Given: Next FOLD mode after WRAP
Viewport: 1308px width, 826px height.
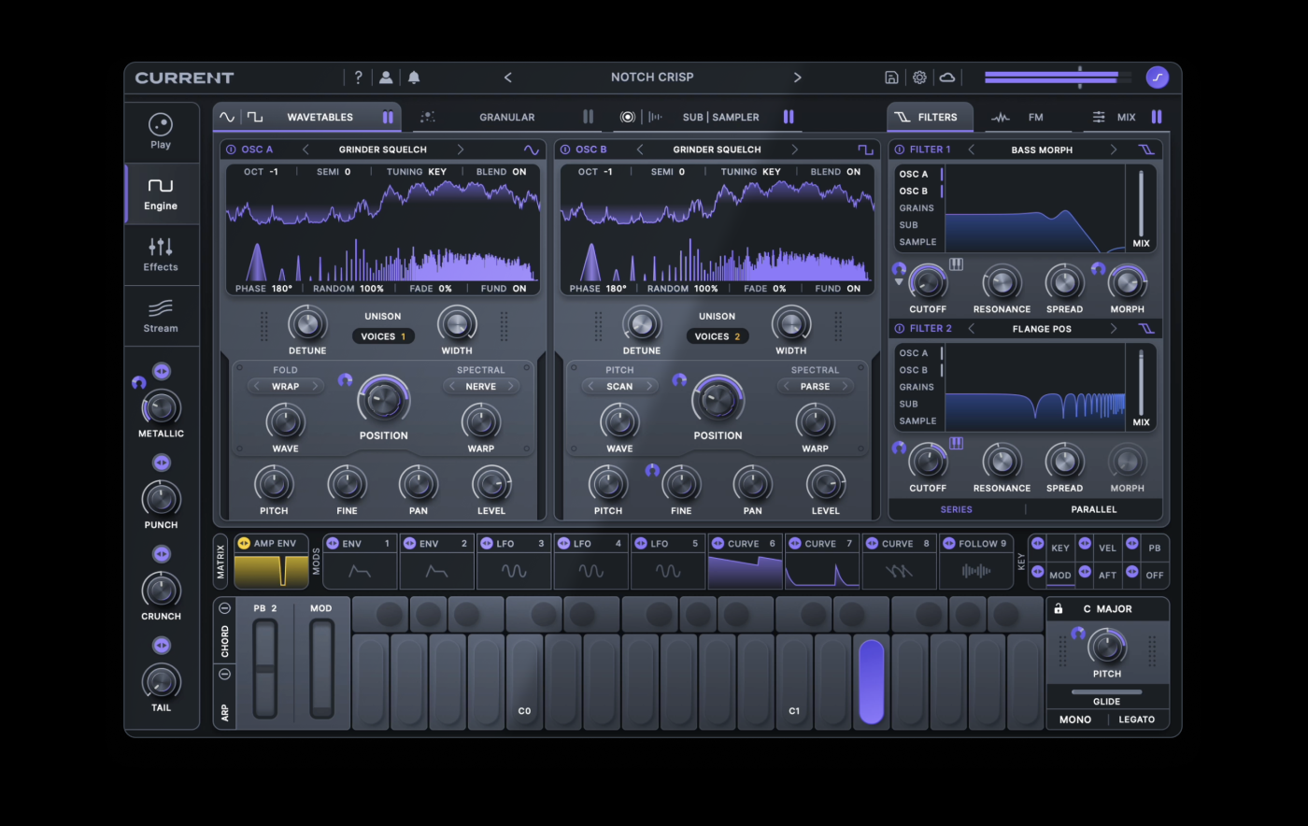Looking at the screenshot, I should (x=317, y=386).
